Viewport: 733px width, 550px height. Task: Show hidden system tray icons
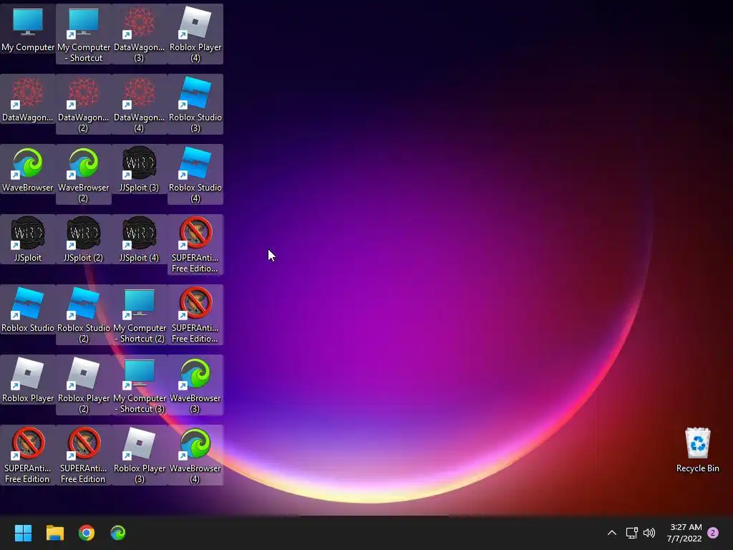click(611, 533)
